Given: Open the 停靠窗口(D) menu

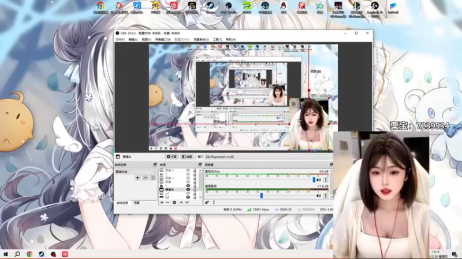Looking at the screenshot, I should coord(163,39).
